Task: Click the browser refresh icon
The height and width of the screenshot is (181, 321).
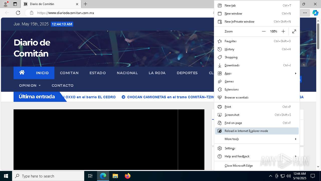Action: pyautogui.click(x=18, y=13)
